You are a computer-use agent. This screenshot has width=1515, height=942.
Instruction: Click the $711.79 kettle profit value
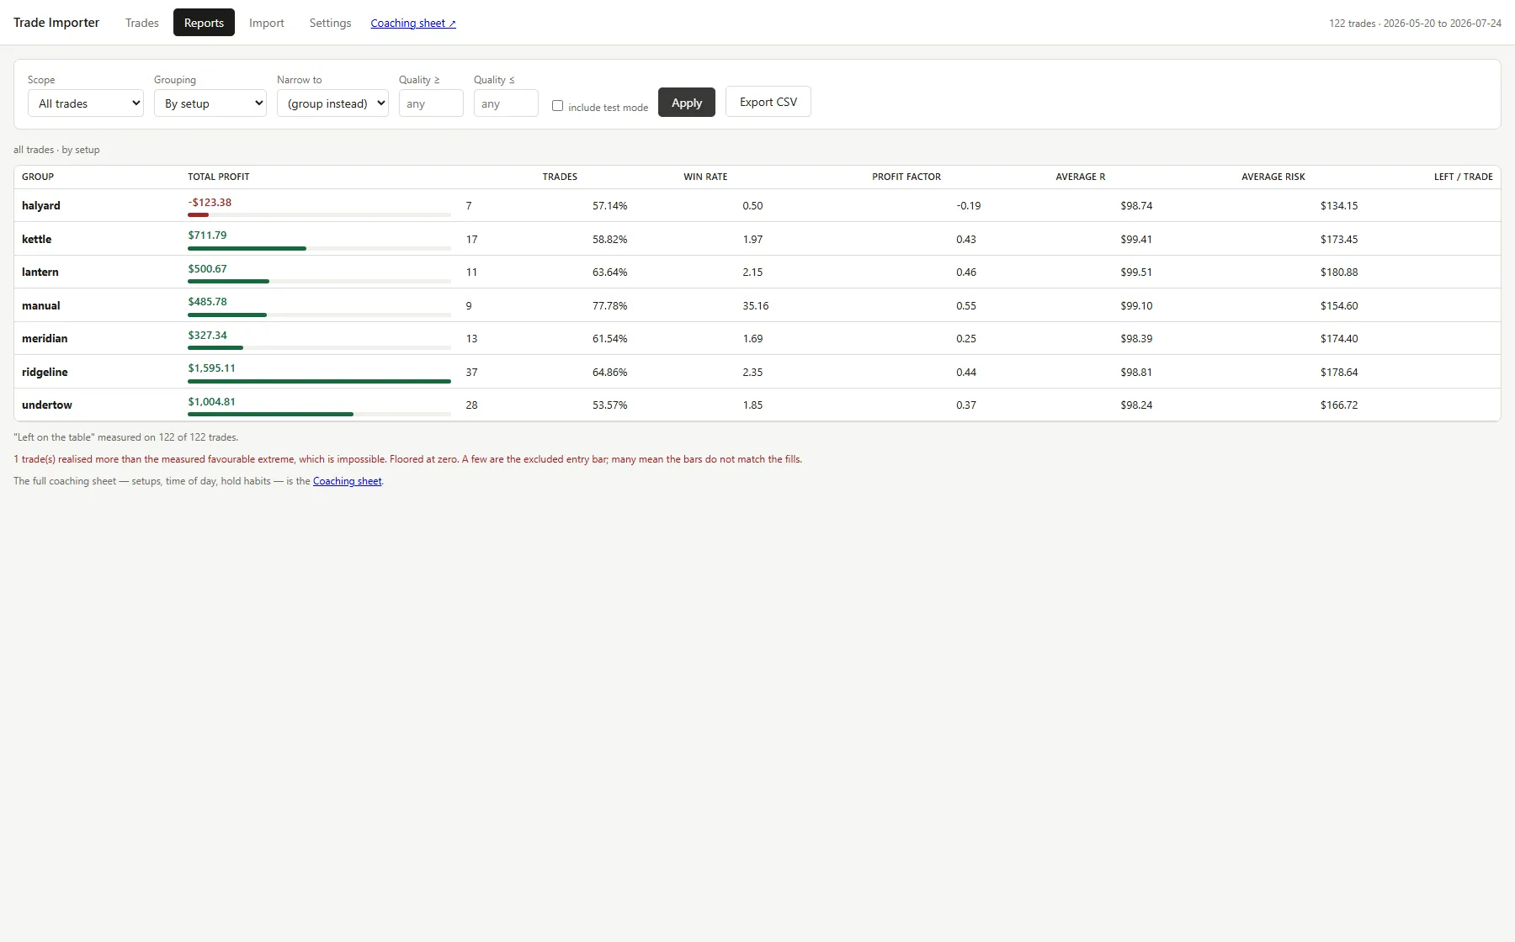[207, 235]
